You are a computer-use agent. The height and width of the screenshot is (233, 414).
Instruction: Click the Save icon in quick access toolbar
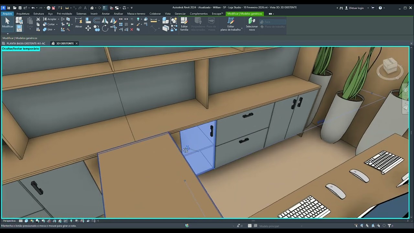20,8
